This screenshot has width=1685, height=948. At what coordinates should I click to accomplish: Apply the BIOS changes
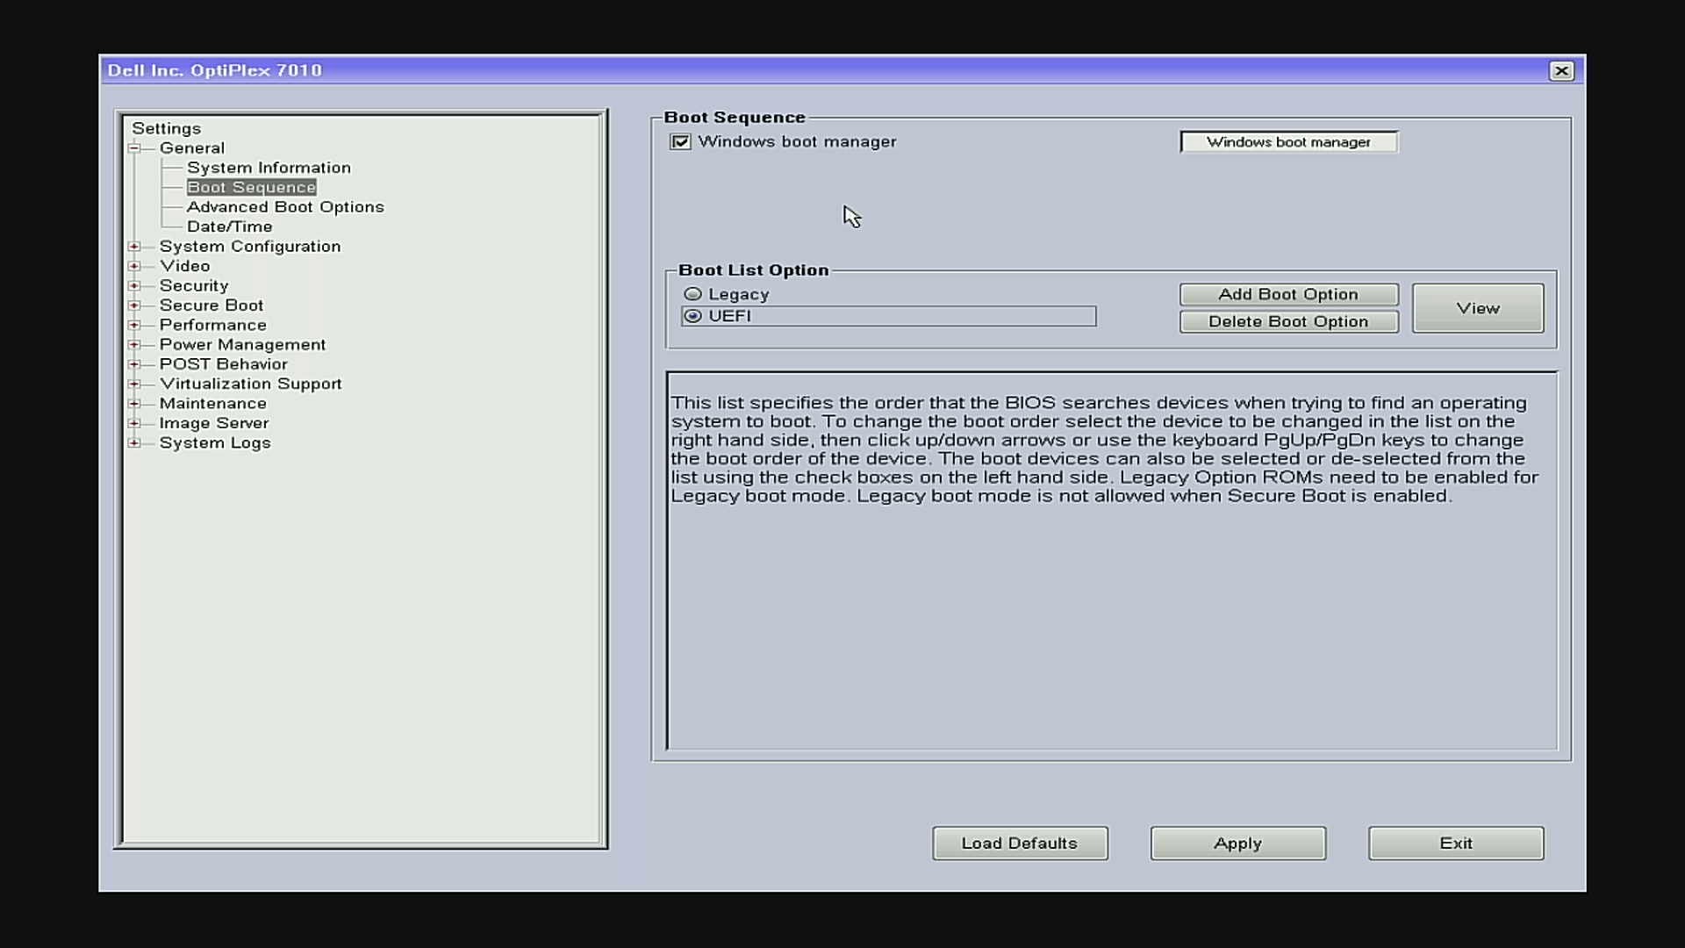(1237, 844)
